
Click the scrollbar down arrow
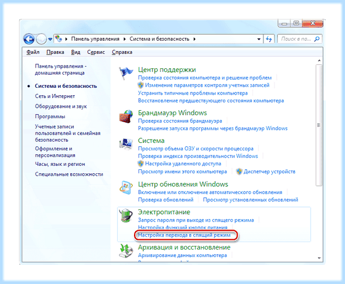(319, 258)
